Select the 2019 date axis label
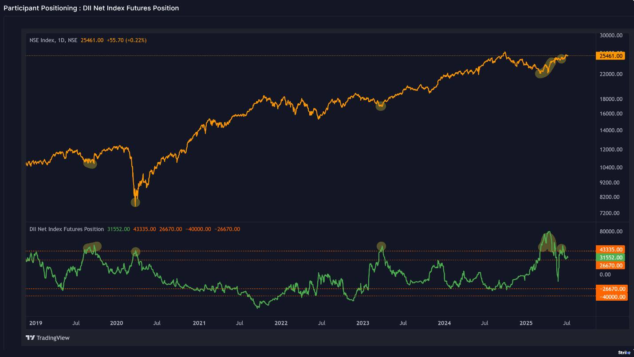This screenshot has height=357, width=634. [35, 323]
